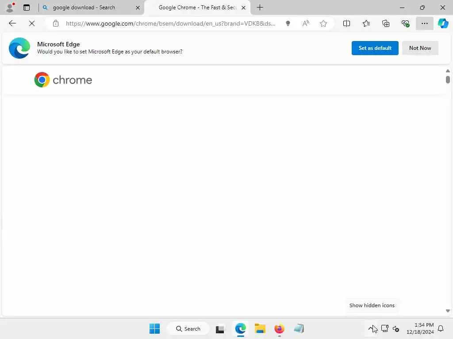Click the page scroll down arrow
Image resolution: width=453 pixels, height=339 pixels.
click(x=448, y=311)
